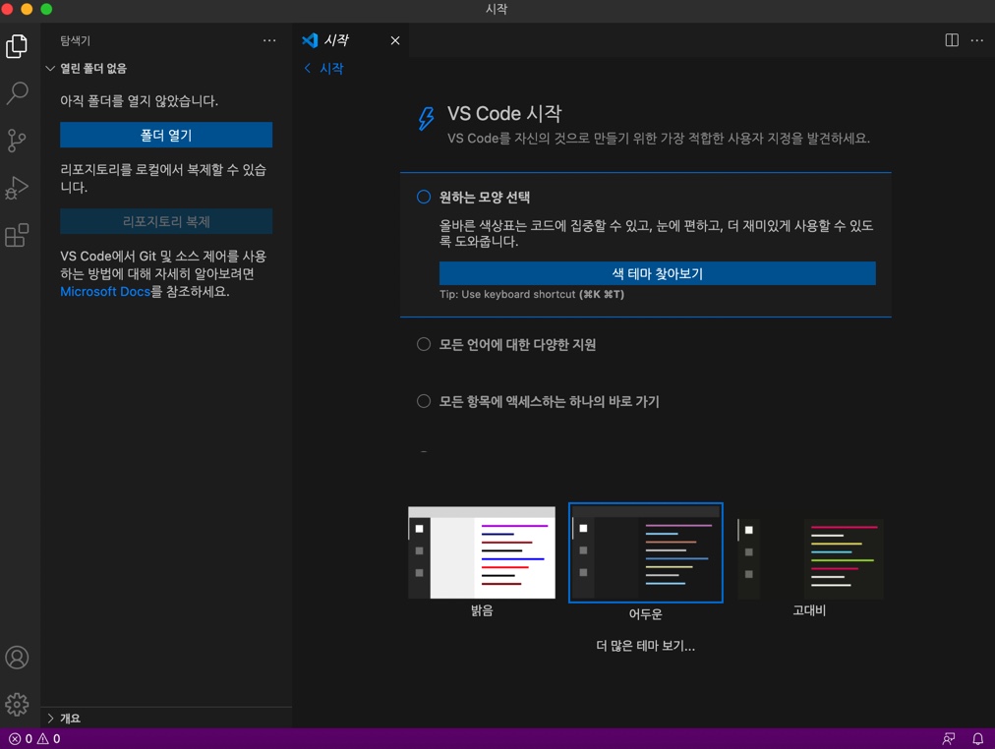
Task: Choose the 어두운 dark theme thumbnail
Action: coord(645,552)
